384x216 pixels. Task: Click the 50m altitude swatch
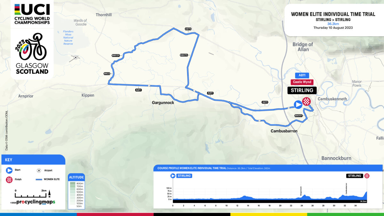click(73, 206)
